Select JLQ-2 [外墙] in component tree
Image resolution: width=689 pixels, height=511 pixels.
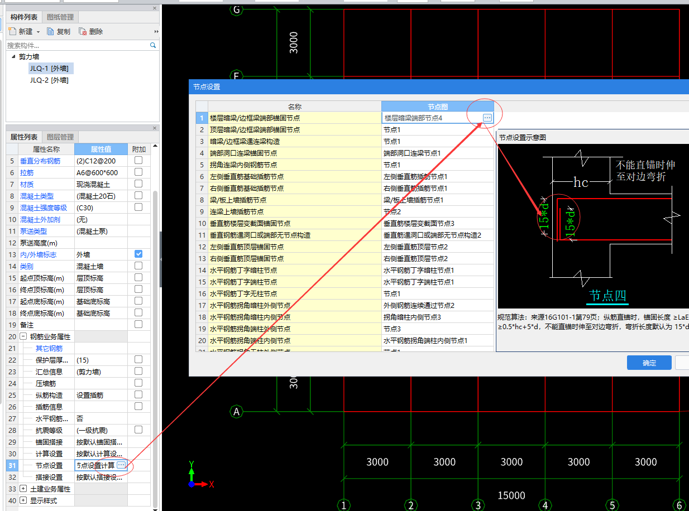click(49, 80)
